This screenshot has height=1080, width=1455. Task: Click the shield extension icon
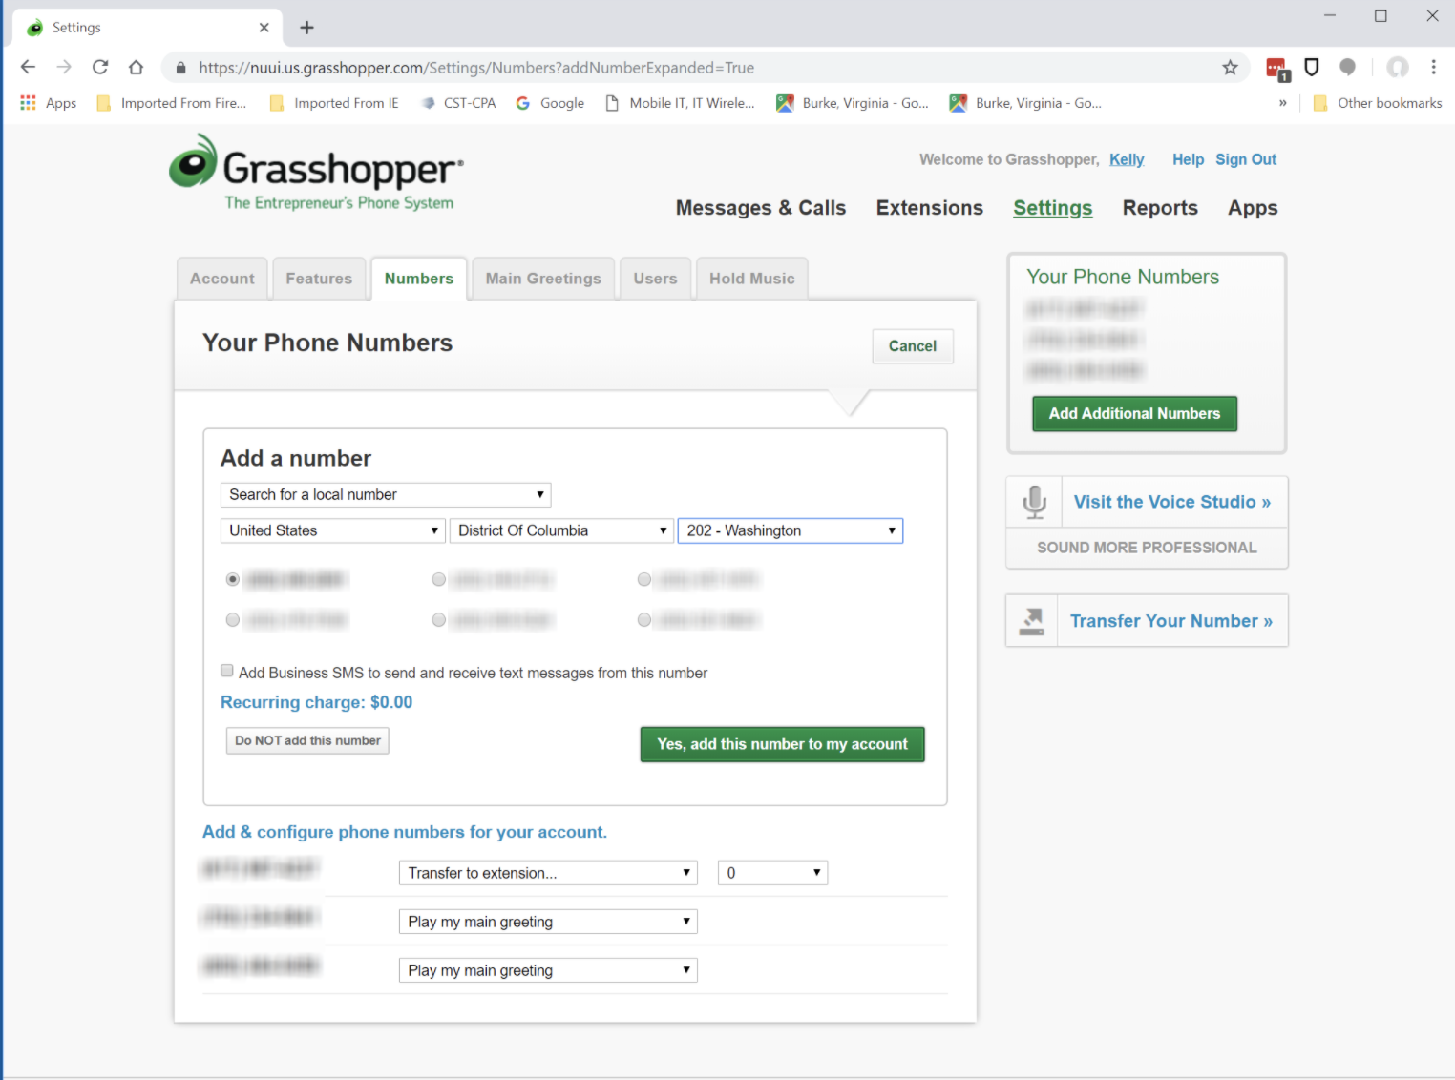(1312, 67)
